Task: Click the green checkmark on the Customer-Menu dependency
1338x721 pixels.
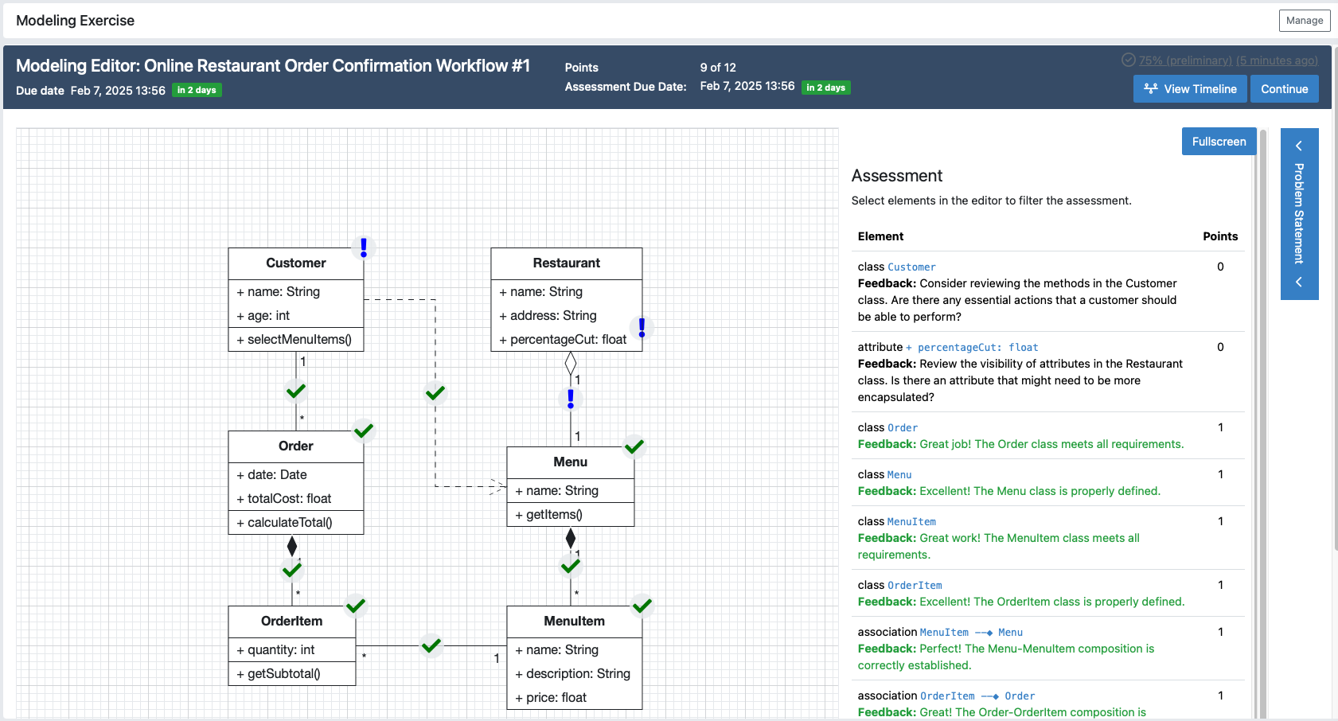Action: click(435, 392)
